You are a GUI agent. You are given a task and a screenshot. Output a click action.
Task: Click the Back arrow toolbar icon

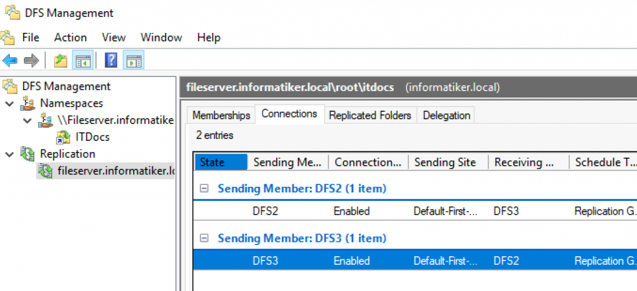(10, 61)
